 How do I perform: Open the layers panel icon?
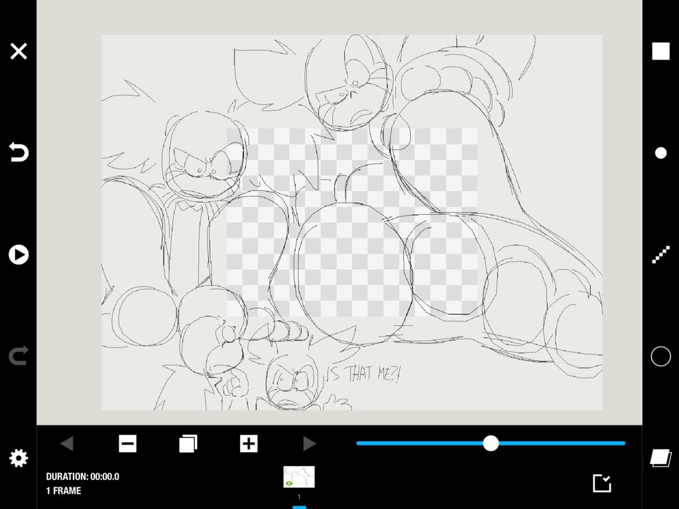pos(661,458)
